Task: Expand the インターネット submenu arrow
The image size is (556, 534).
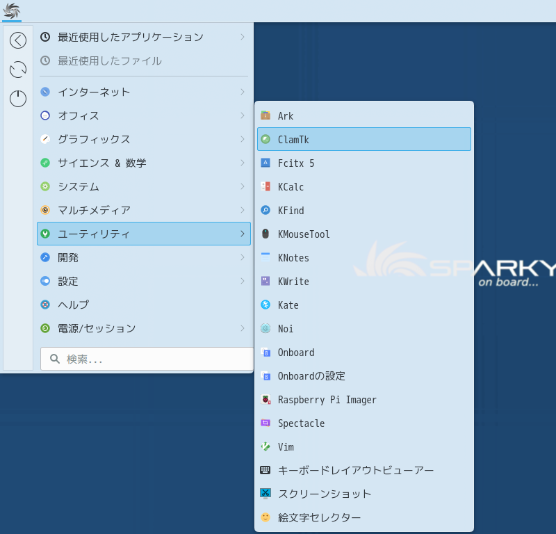Action: (243, 92)
